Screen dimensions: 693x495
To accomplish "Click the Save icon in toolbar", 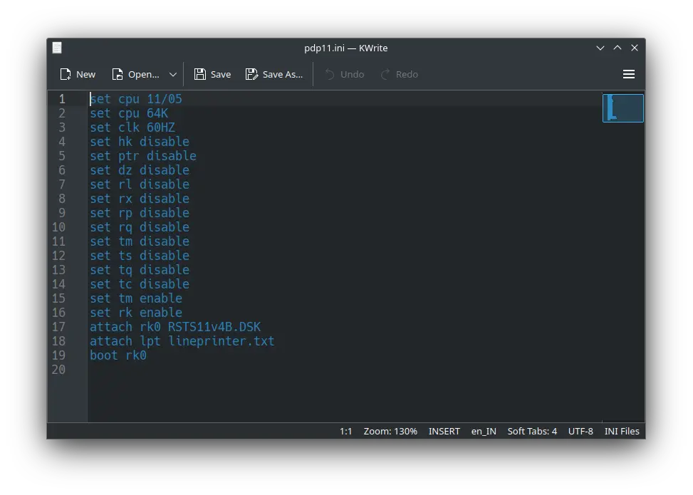I will (200, 74).
